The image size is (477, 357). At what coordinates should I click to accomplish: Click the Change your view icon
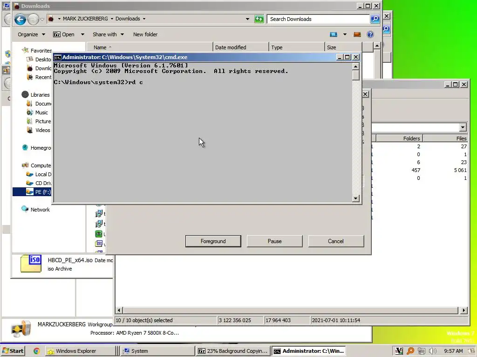(334, 34)
